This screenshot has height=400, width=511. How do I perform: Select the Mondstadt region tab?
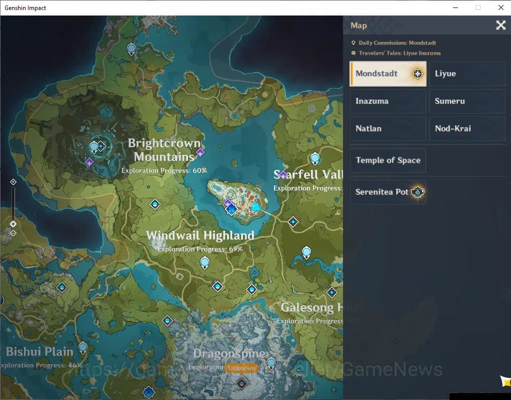388,73
